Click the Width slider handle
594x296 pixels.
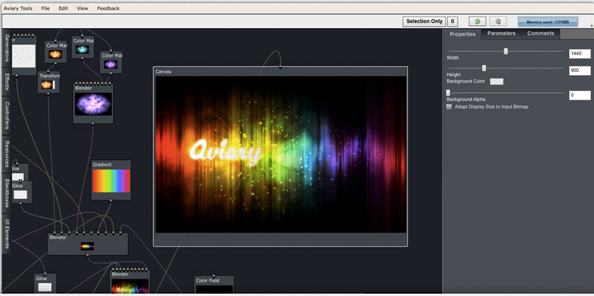point(506,51)
